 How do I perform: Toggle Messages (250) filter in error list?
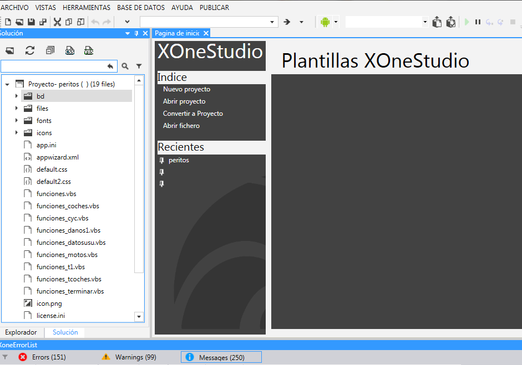pos(221,357)
